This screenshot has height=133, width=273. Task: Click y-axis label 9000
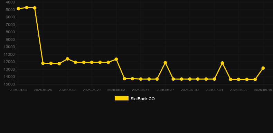[x=10, y=39]
